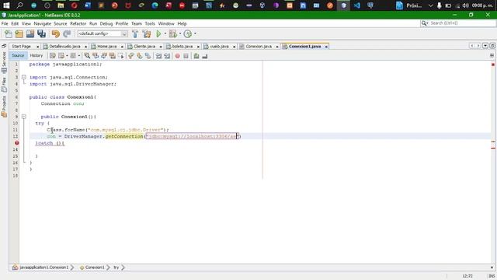The image size is (497, 280).
Task: Click the Windows Start button
Action: click(x=6, y=5)
